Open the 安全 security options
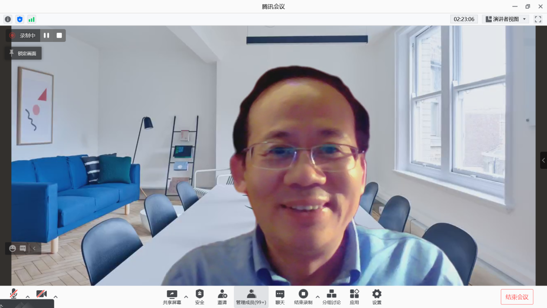 pyautogui.click(x=199, y=297)
